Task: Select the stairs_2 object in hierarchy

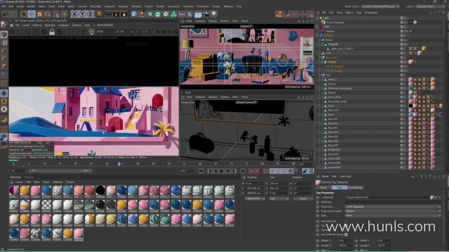Action: [x=332, y=79]
